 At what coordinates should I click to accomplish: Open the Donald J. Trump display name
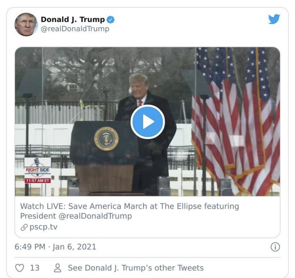point(73,20)
